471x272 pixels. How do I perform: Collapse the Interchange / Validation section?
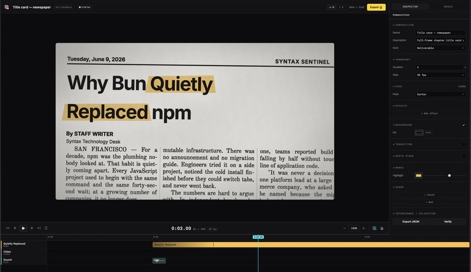pos(414,214)
